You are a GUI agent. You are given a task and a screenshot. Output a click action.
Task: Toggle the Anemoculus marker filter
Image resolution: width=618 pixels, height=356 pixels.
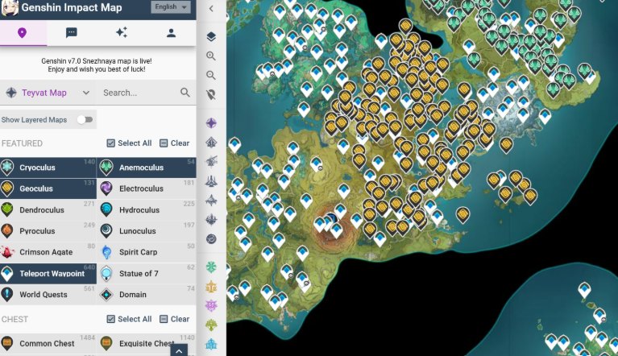tap(147, 168)
